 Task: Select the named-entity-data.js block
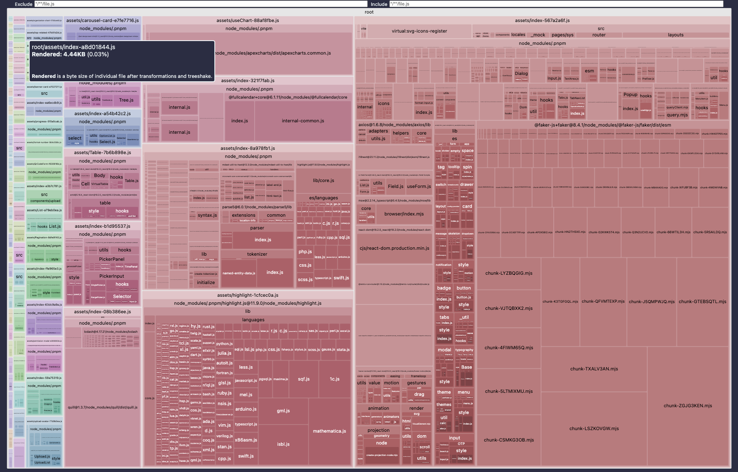(x=239, y=273)
